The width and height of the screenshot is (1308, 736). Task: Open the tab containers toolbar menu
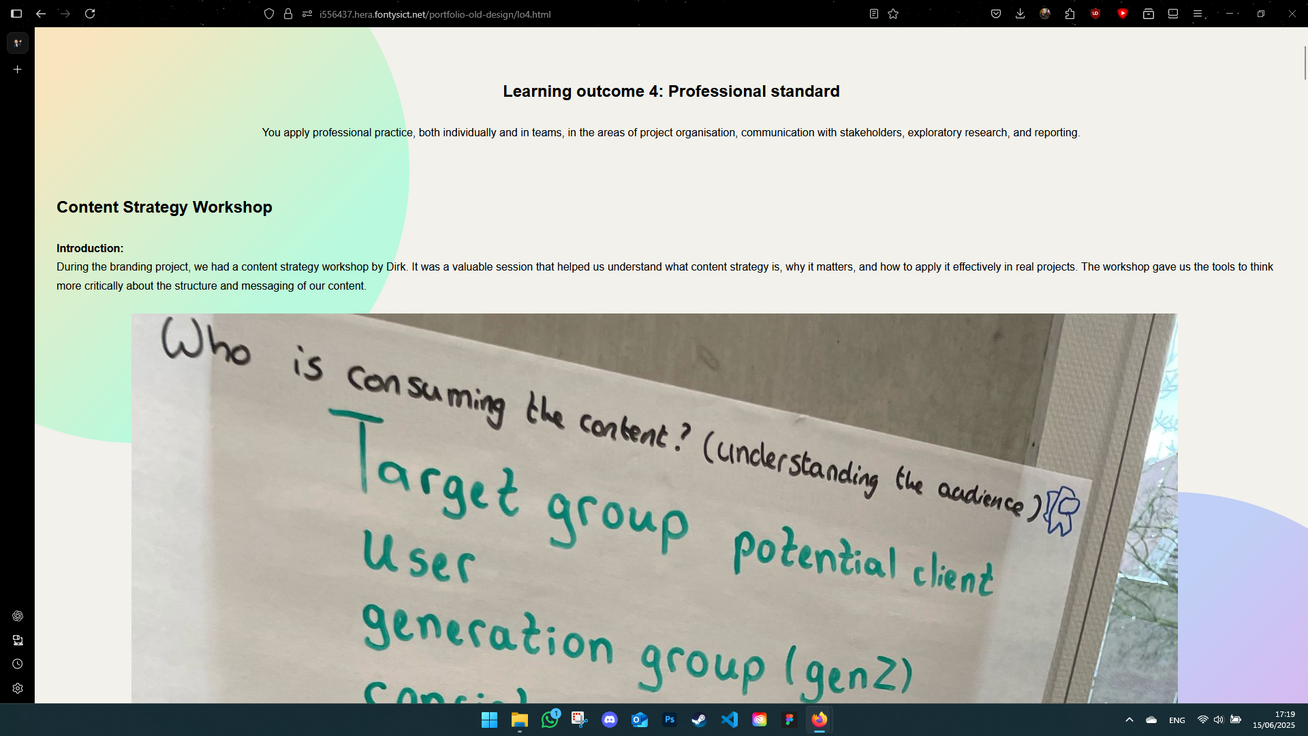pos(1149,14)
